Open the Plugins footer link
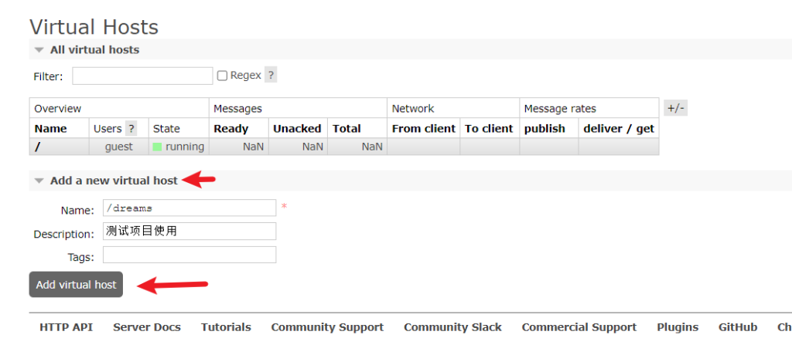Screen dimensions: 792x345 (678, 327)
